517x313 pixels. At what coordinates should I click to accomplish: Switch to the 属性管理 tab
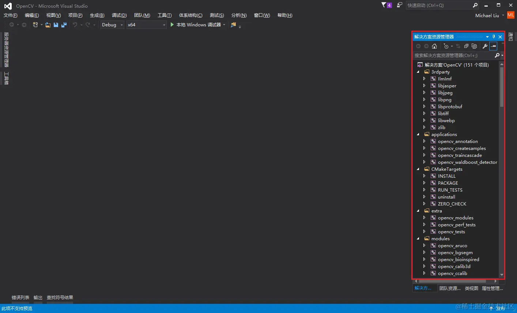pos(492,289)
